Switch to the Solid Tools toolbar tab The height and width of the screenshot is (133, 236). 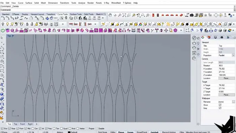(x=89, y=14)
